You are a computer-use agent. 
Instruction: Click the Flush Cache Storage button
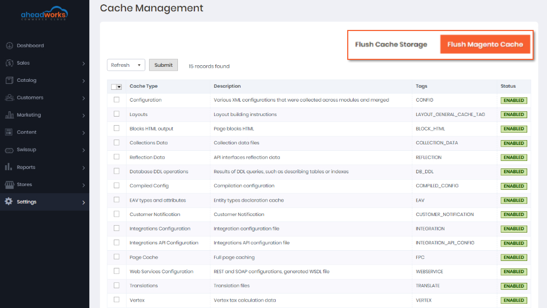[x=391, y=44]
